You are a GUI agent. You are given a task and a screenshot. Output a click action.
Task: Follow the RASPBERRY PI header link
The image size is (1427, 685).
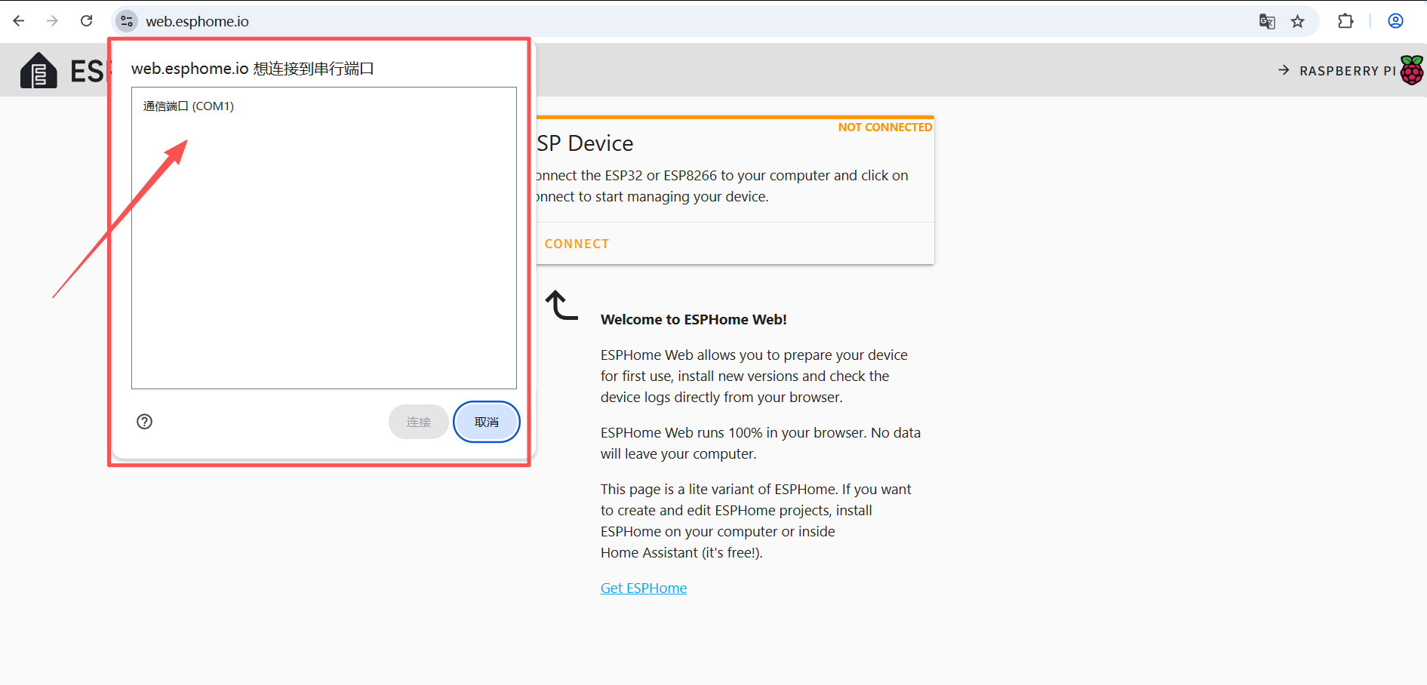pyautogui.click(x=1337, y=70)
